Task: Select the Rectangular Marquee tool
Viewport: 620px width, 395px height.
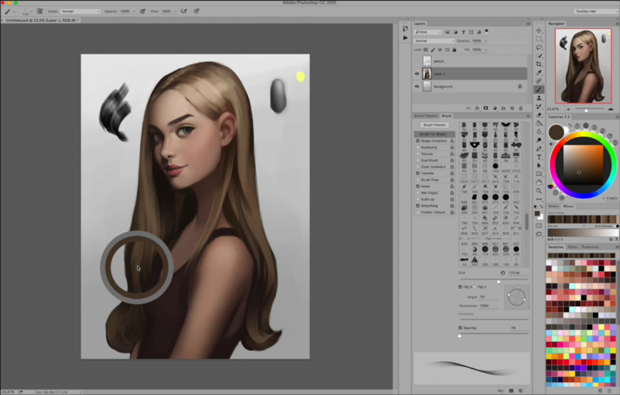Action: [x=539, y=39]
